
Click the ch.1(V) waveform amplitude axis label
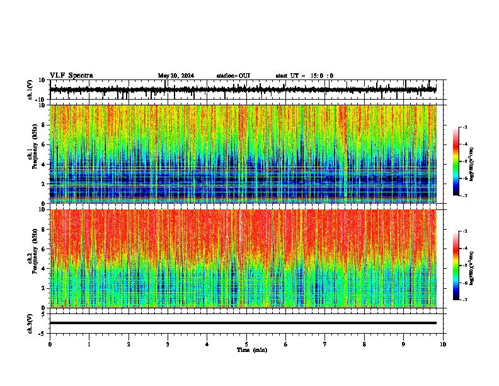(30, 90)
